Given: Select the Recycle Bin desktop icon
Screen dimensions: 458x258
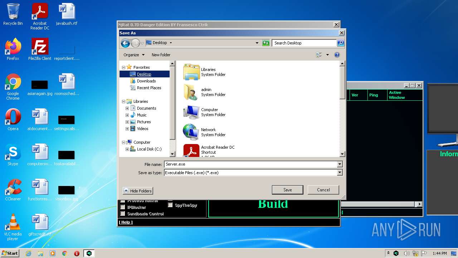Looking at the screenshot, I should click(x=13, y=14).
